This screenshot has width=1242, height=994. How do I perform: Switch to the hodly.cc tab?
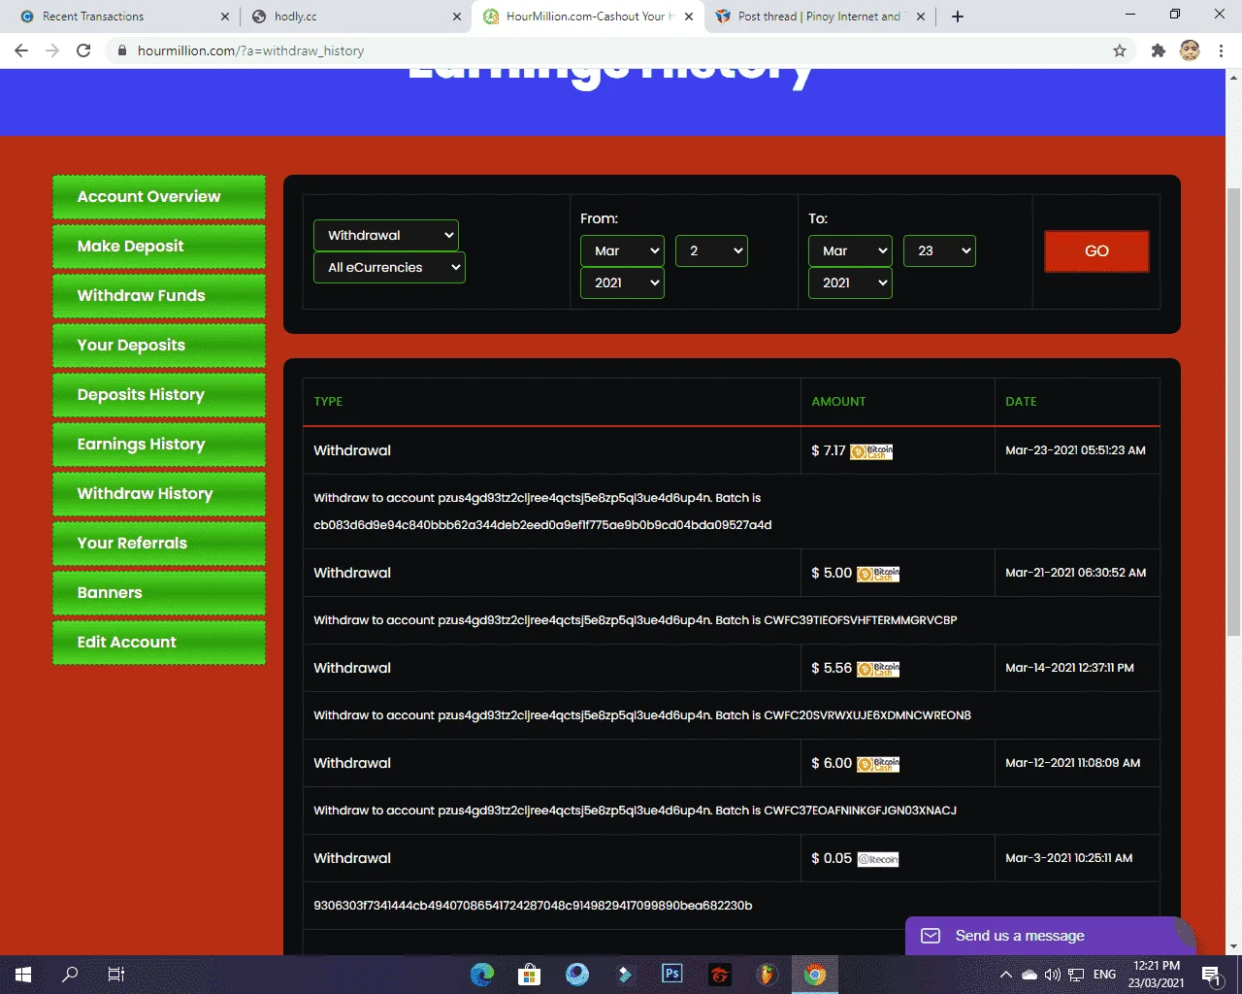(x=349, y=17)
